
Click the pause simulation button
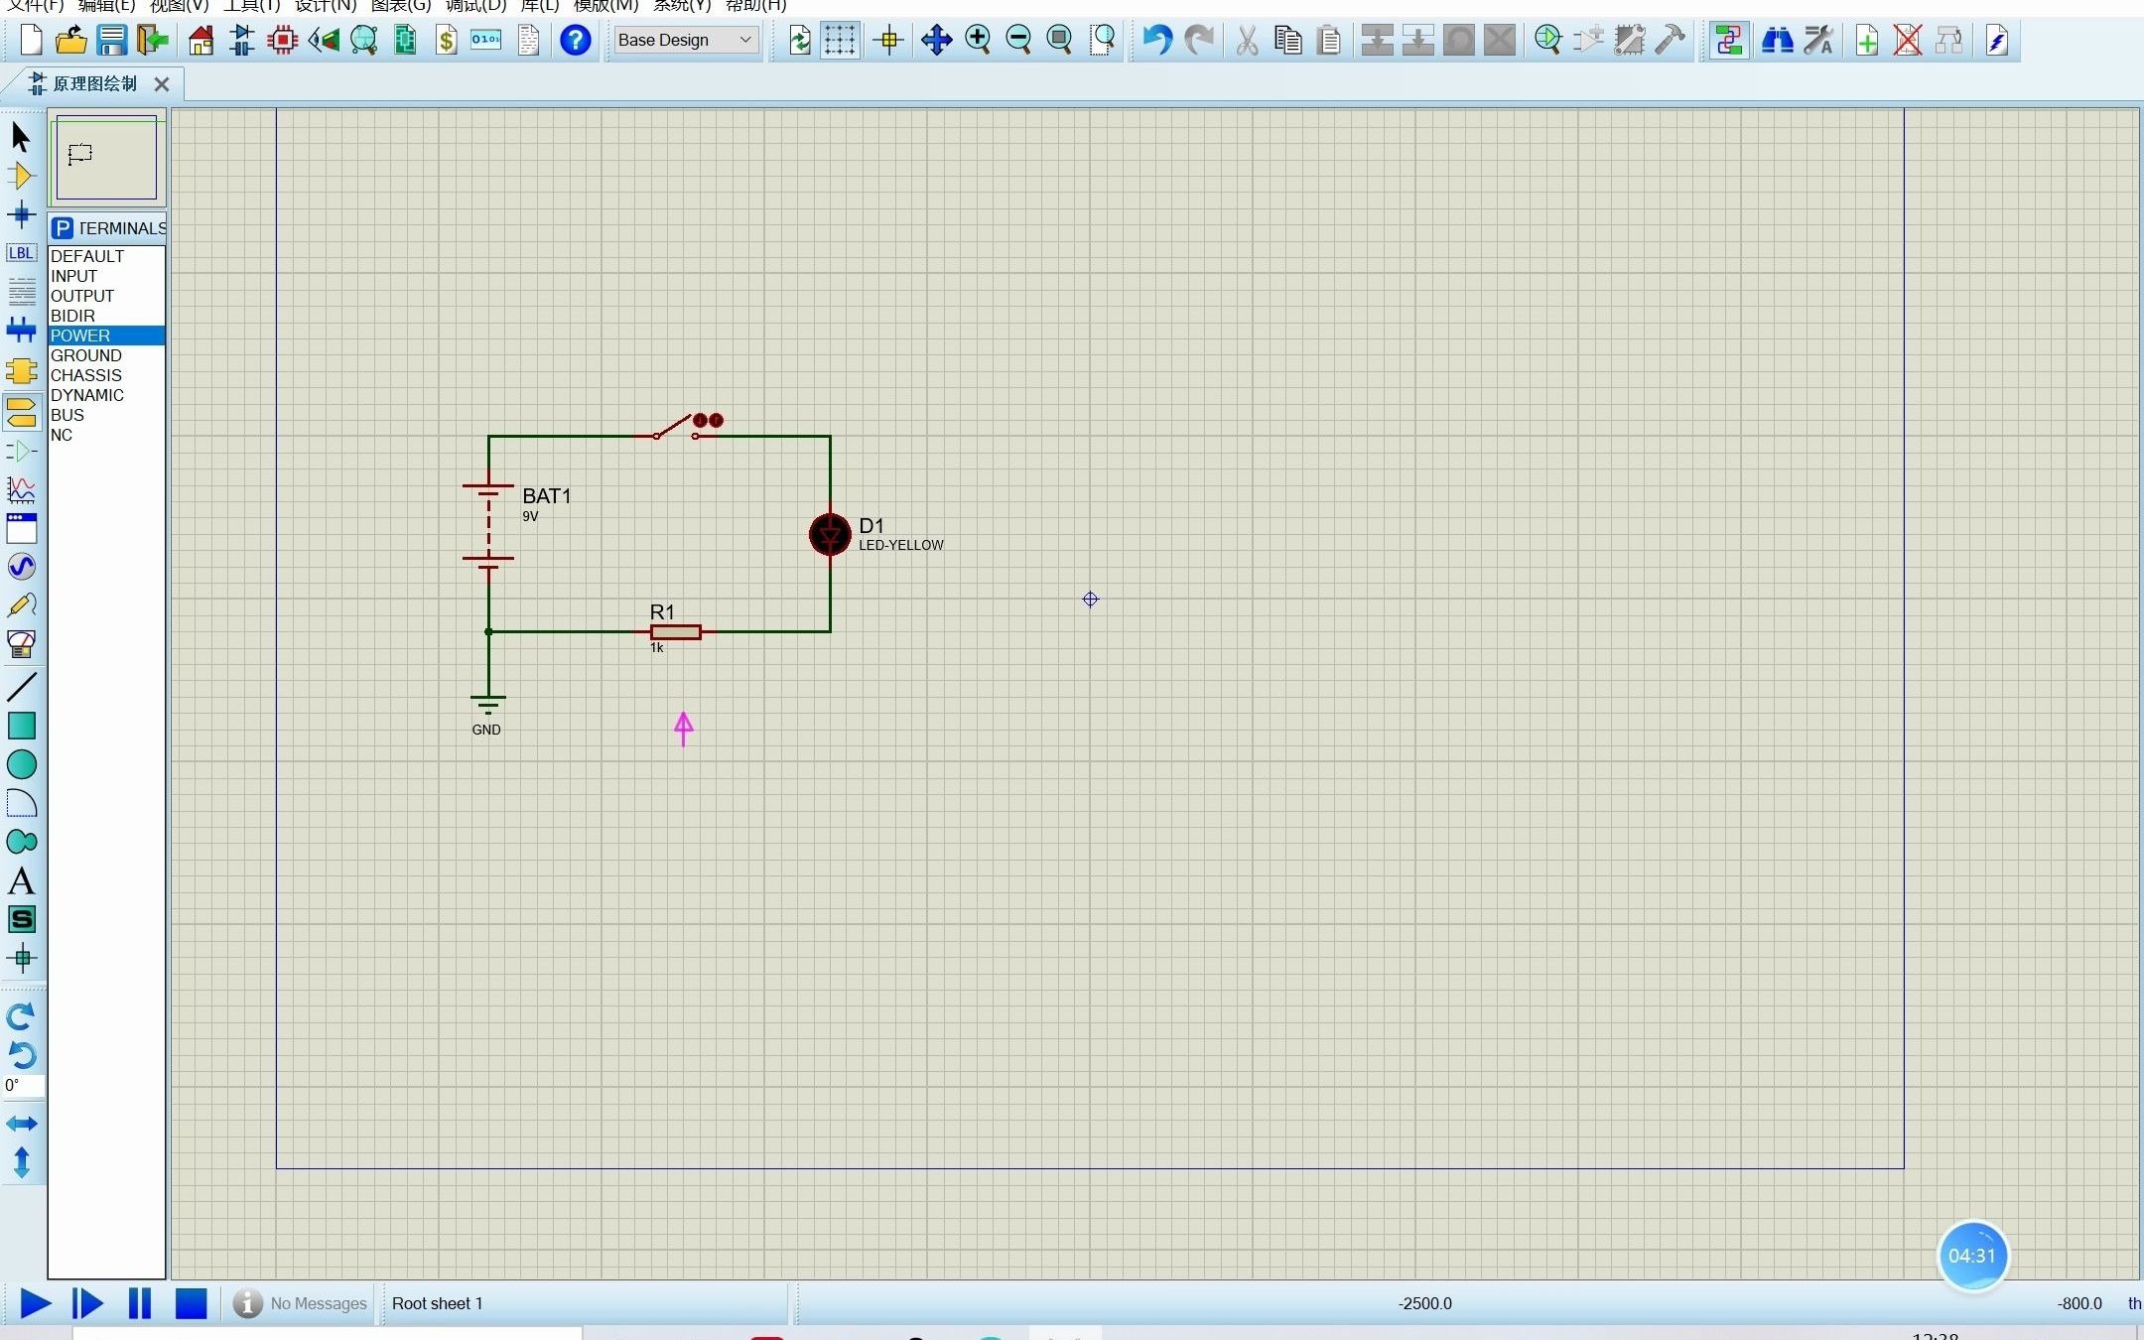(141, 1303)
